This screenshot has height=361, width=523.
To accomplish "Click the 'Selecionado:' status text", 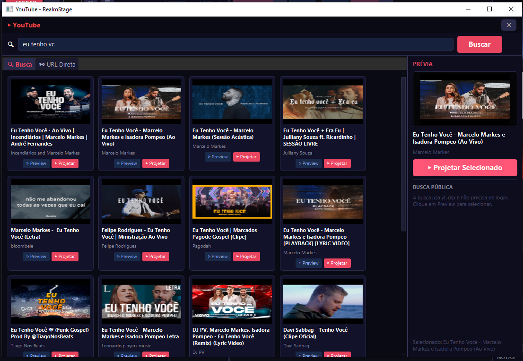I will click(457, 345).
